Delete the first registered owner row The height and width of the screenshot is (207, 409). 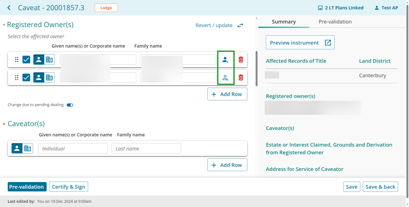click(x=241, y=59)
